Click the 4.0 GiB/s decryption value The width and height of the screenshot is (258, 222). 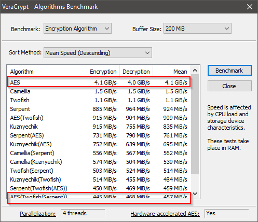tap(139, 82)
